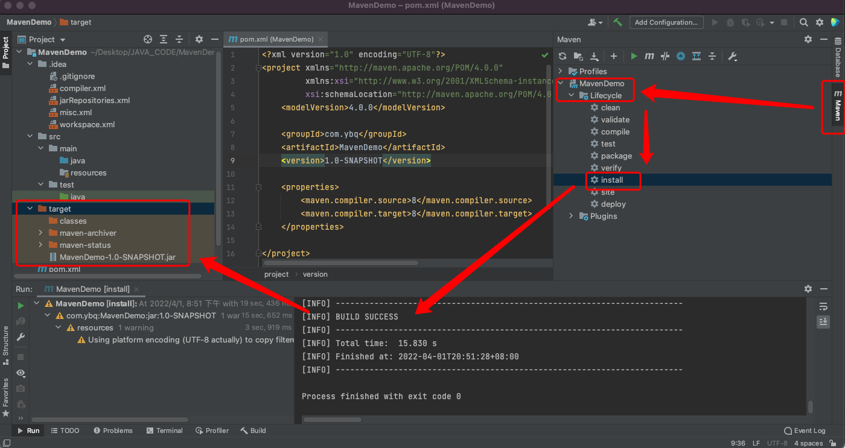Screen dimensions: 845x448
Task: Collapse the src folder
Action: pos(30,136)
